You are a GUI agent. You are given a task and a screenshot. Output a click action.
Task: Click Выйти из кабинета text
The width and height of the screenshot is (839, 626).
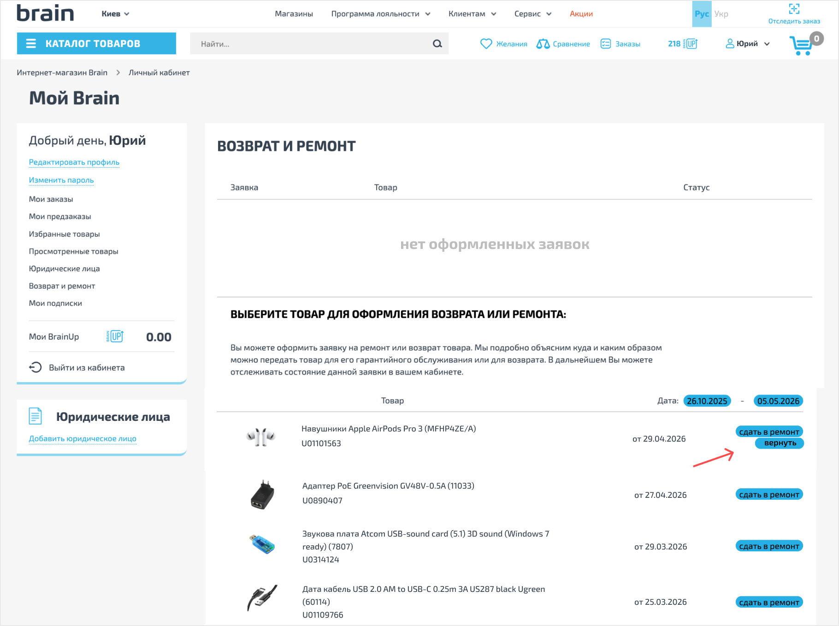pos(87,367)
